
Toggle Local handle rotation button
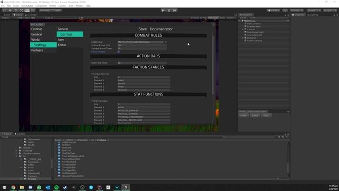(x=57, y=11)
